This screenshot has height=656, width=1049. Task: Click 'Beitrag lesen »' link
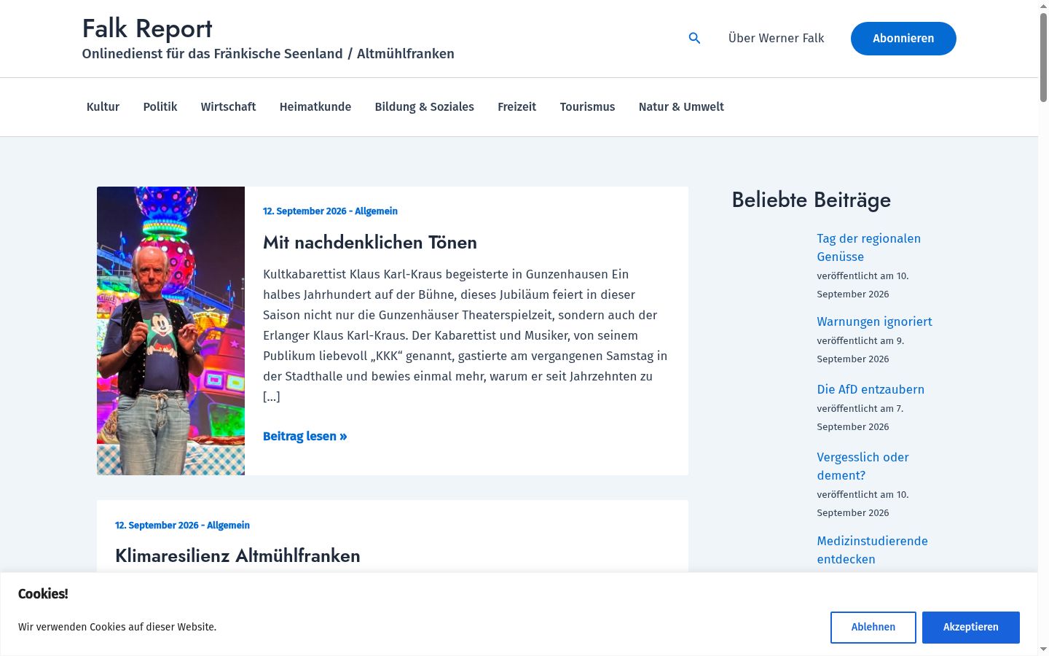(305, 436)
